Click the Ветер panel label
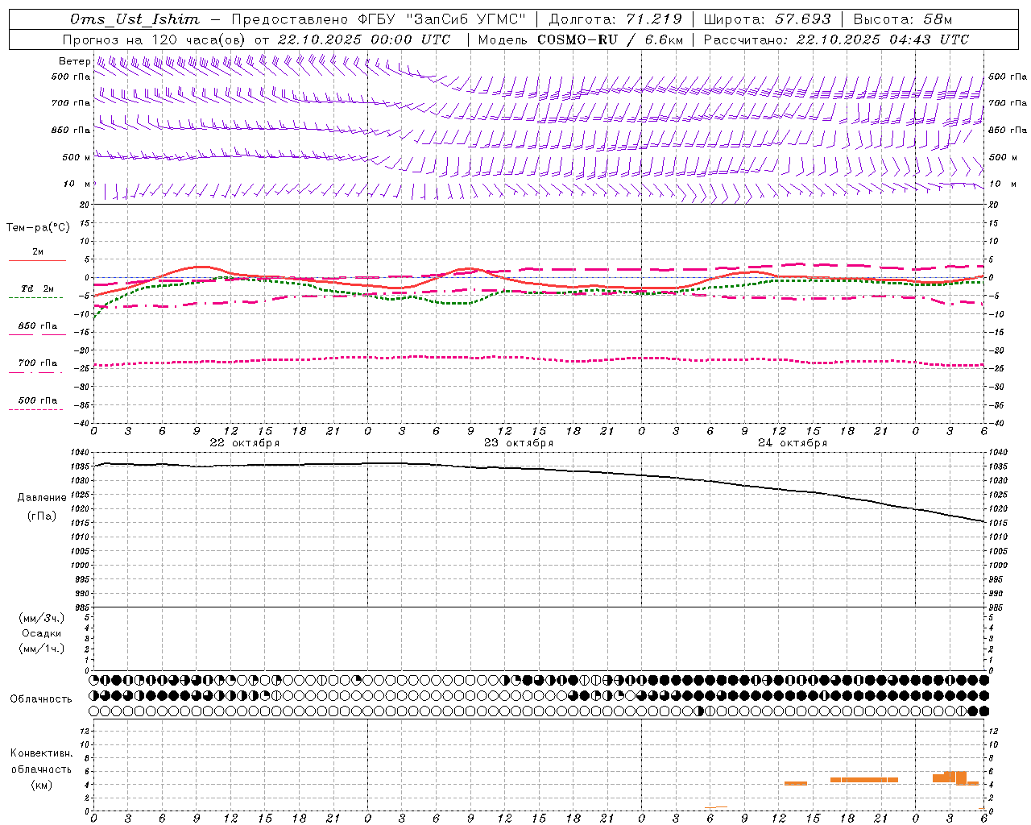 74,61
